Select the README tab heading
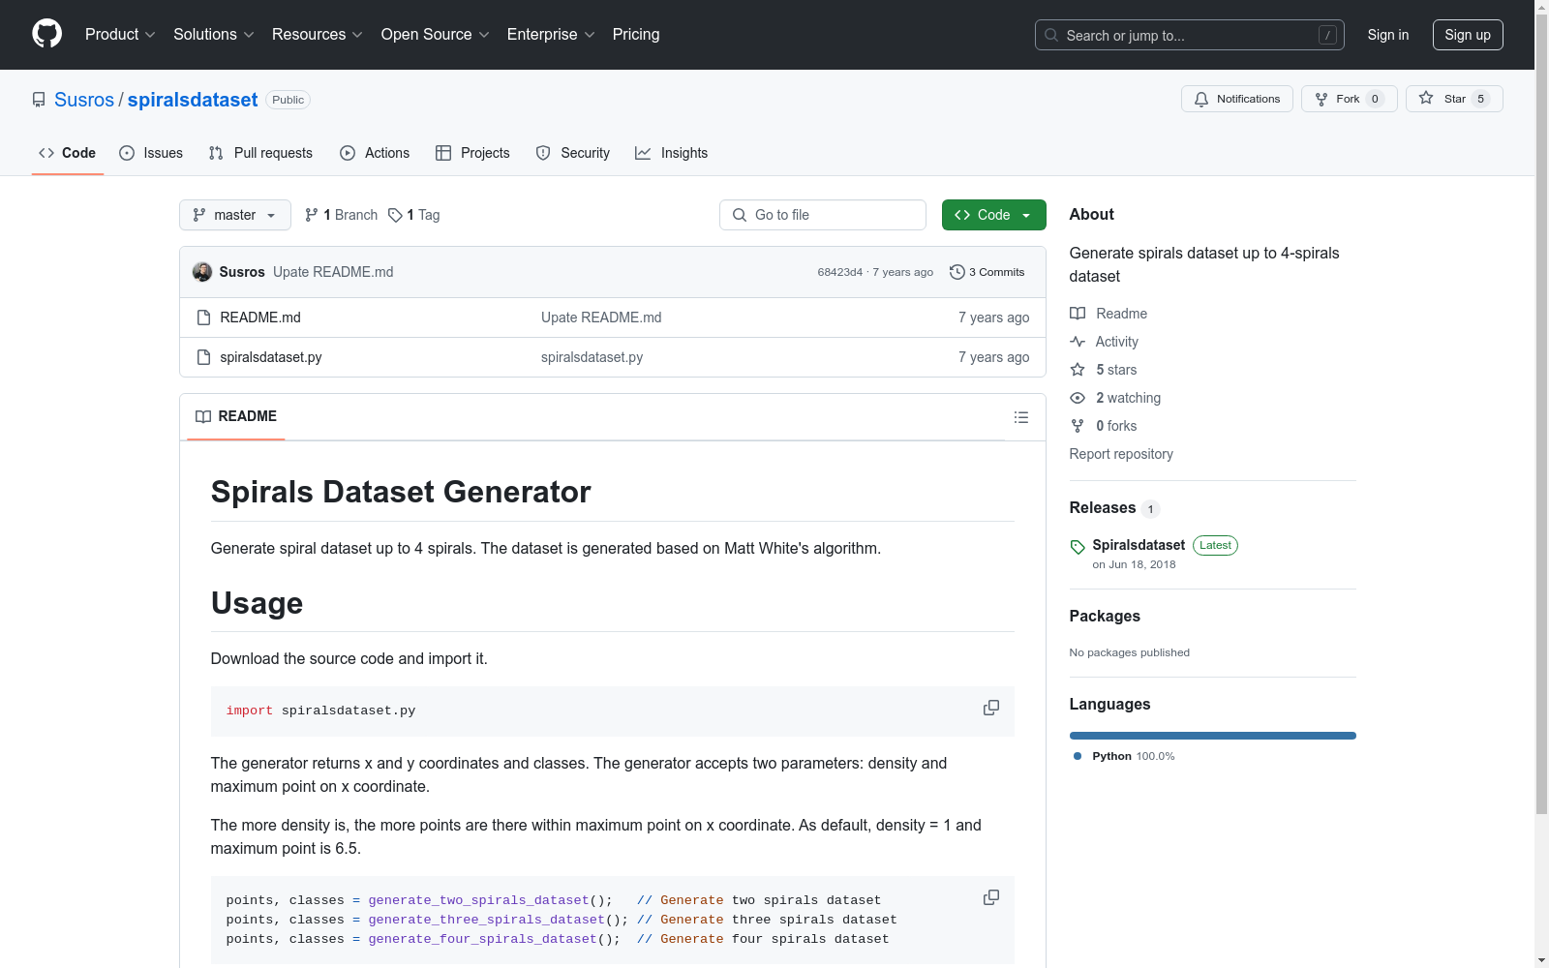This screenshot has height=968, width=1549. pos(236,416)
